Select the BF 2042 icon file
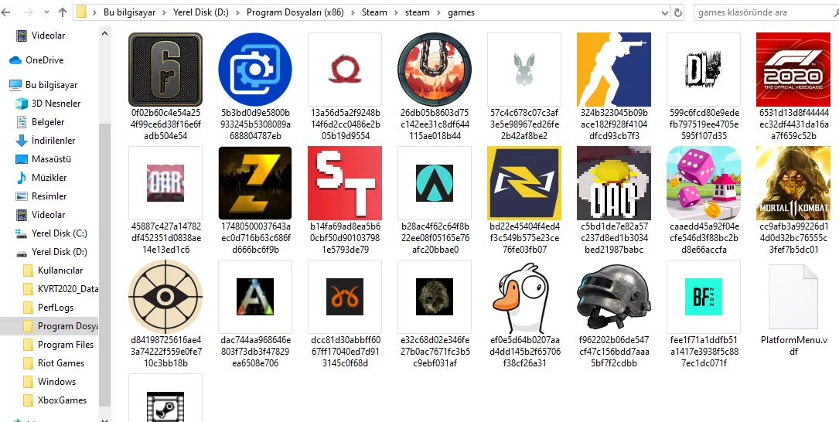The image size is (839, 422). click(x=704, y=297)
